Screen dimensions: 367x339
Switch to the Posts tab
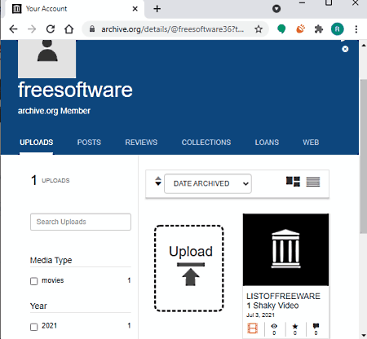89,143
